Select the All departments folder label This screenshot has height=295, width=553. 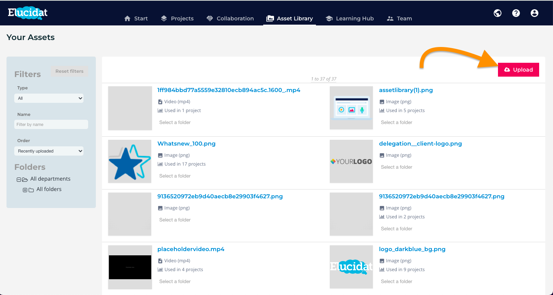click(50, 179)
